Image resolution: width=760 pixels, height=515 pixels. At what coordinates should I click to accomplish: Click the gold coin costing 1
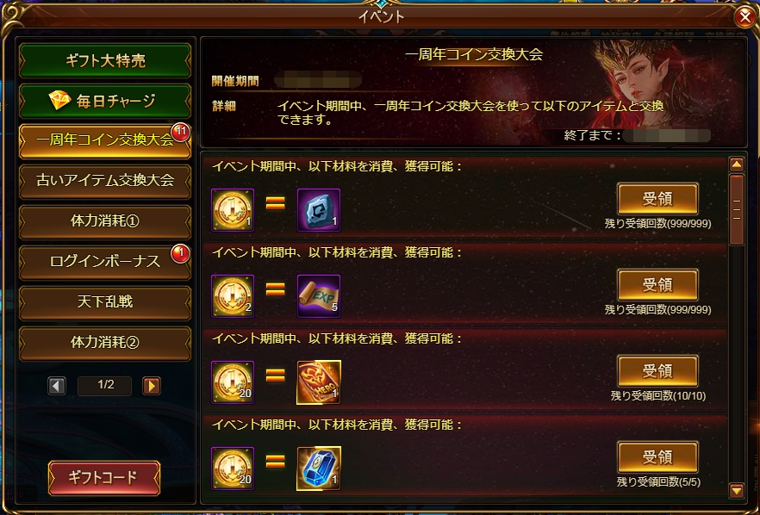coord(233,210)
